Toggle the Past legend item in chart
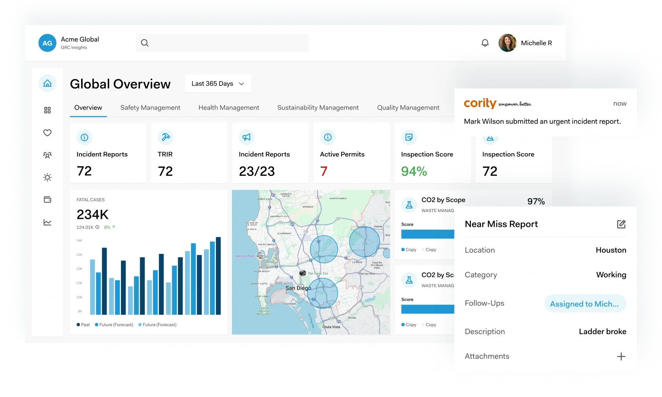This screenshot has width=662, height=397. click(83, 325)
